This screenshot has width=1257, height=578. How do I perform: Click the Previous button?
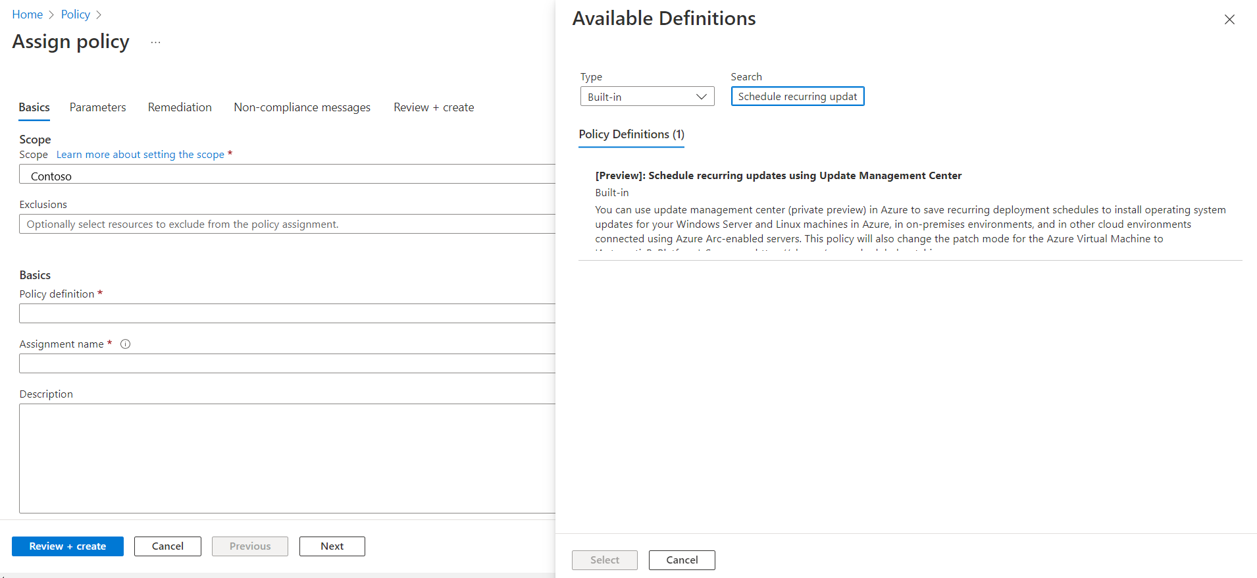250,546
